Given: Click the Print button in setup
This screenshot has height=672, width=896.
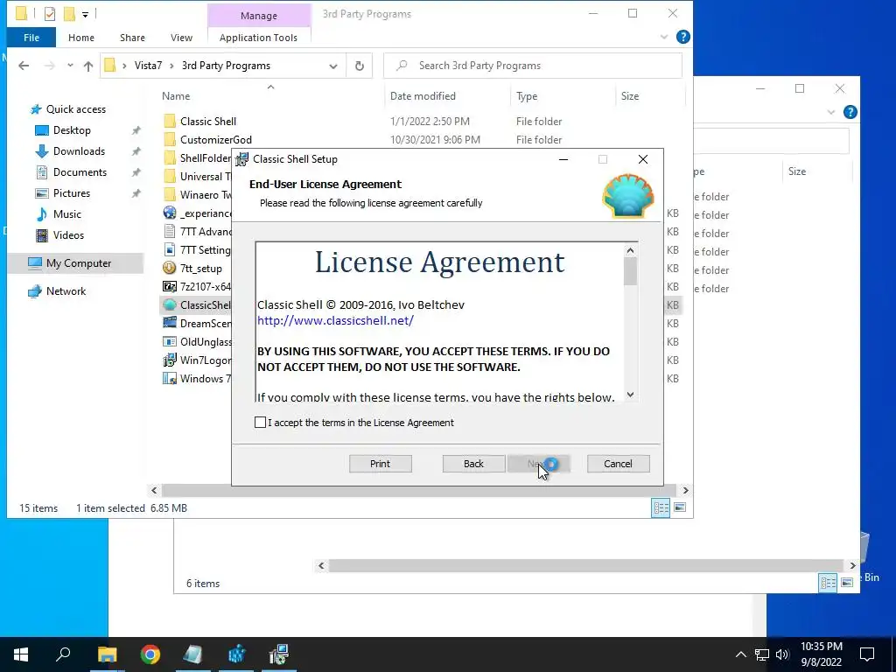Looking at the screenshot, I should coord(380,464).
